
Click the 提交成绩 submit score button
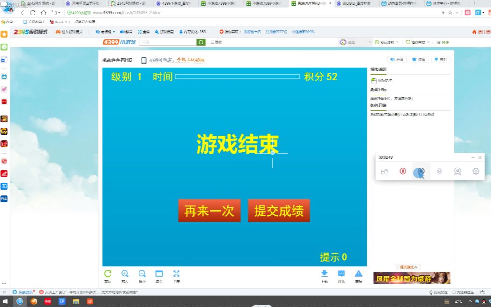278,211
